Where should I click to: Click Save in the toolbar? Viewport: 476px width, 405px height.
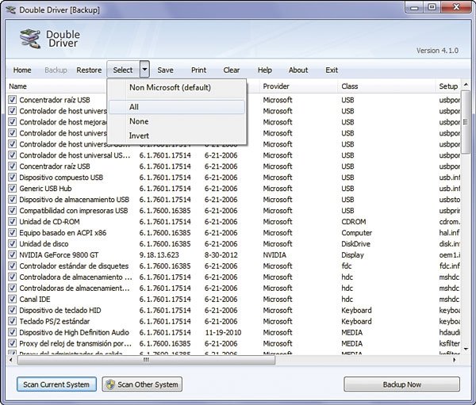point(166,70)
